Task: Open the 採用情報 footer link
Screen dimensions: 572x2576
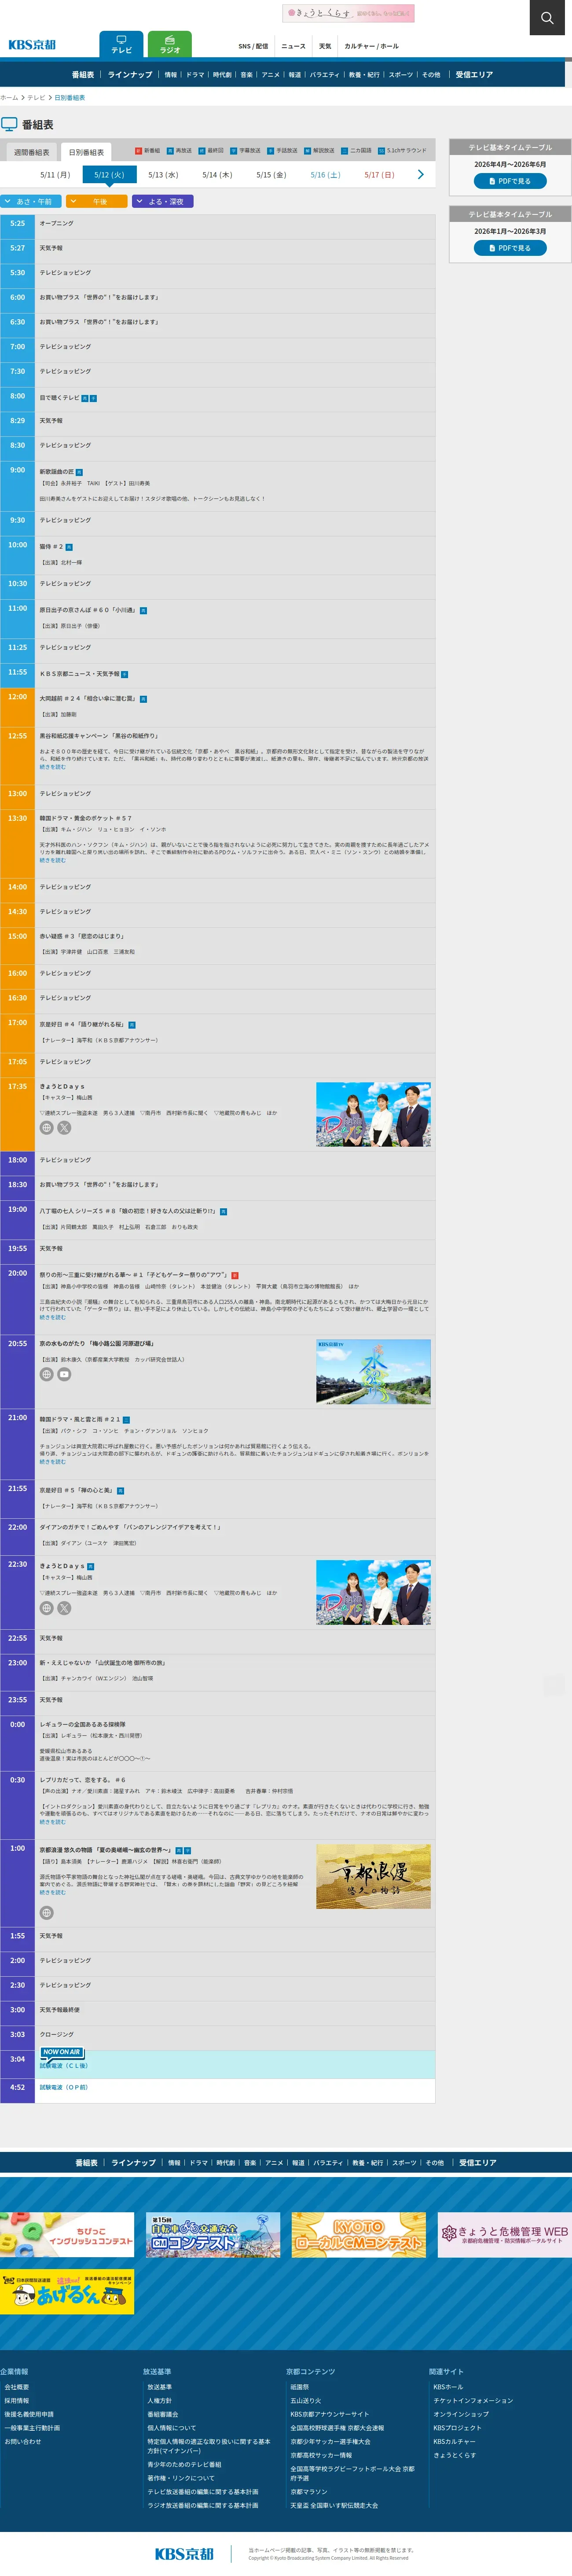Action: click(17, 2400)
